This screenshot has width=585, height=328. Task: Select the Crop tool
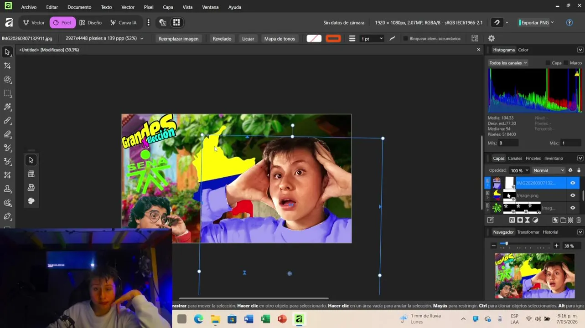tap(7, 66)
